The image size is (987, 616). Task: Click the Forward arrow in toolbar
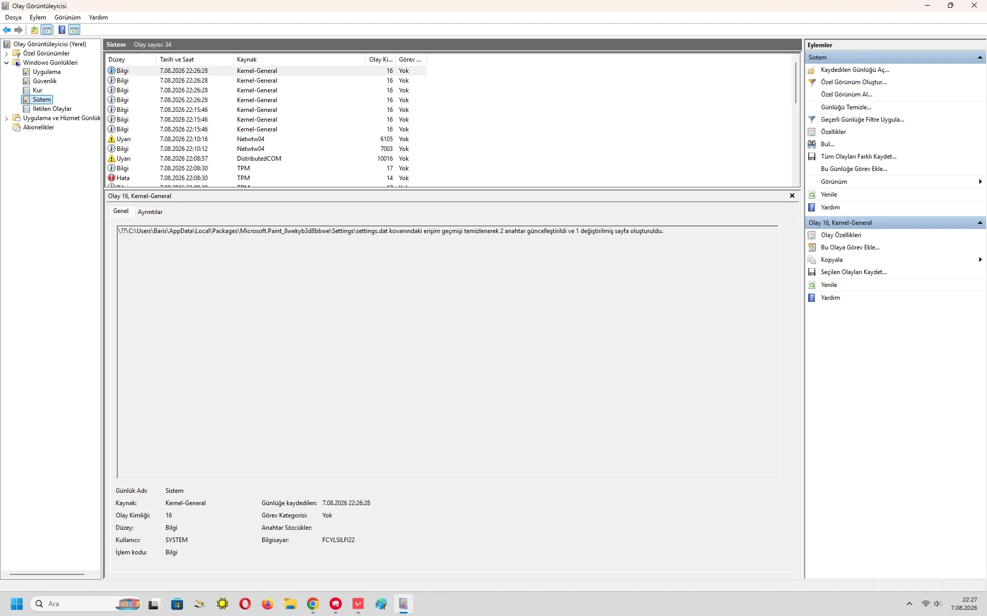19,30
